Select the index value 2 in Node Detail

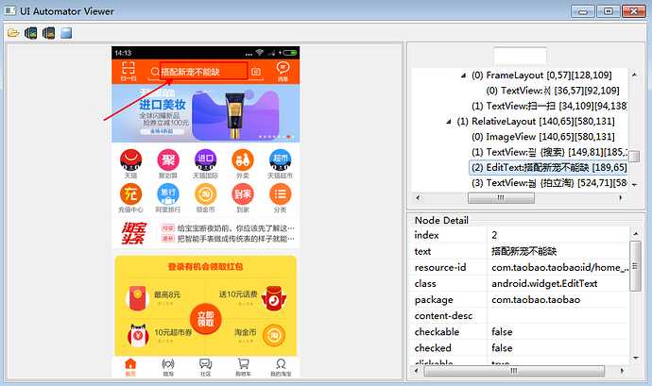[494, 235]
